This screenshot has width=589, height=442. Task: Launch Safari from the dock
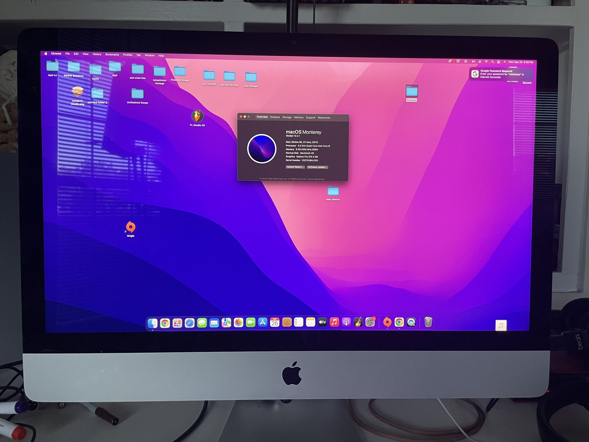click(189, 323)
